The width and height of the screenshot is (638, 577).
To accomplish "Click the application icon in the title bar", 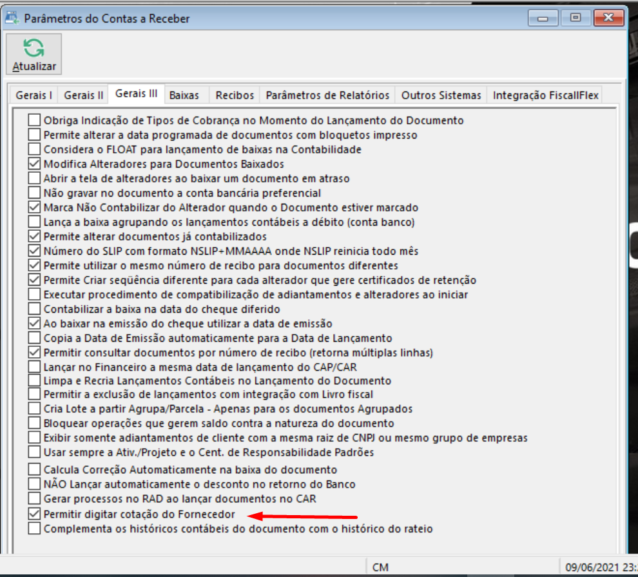I will coord(12,18).
